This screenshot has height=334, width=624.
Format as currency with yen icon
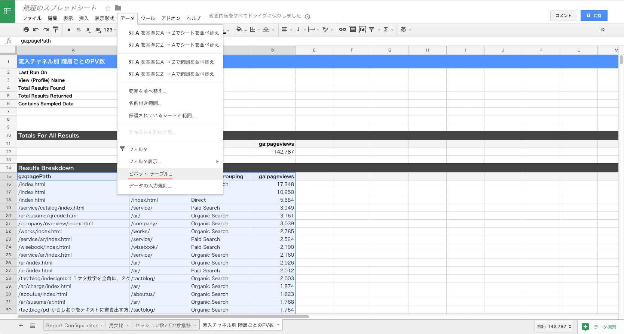click(69, 30)
